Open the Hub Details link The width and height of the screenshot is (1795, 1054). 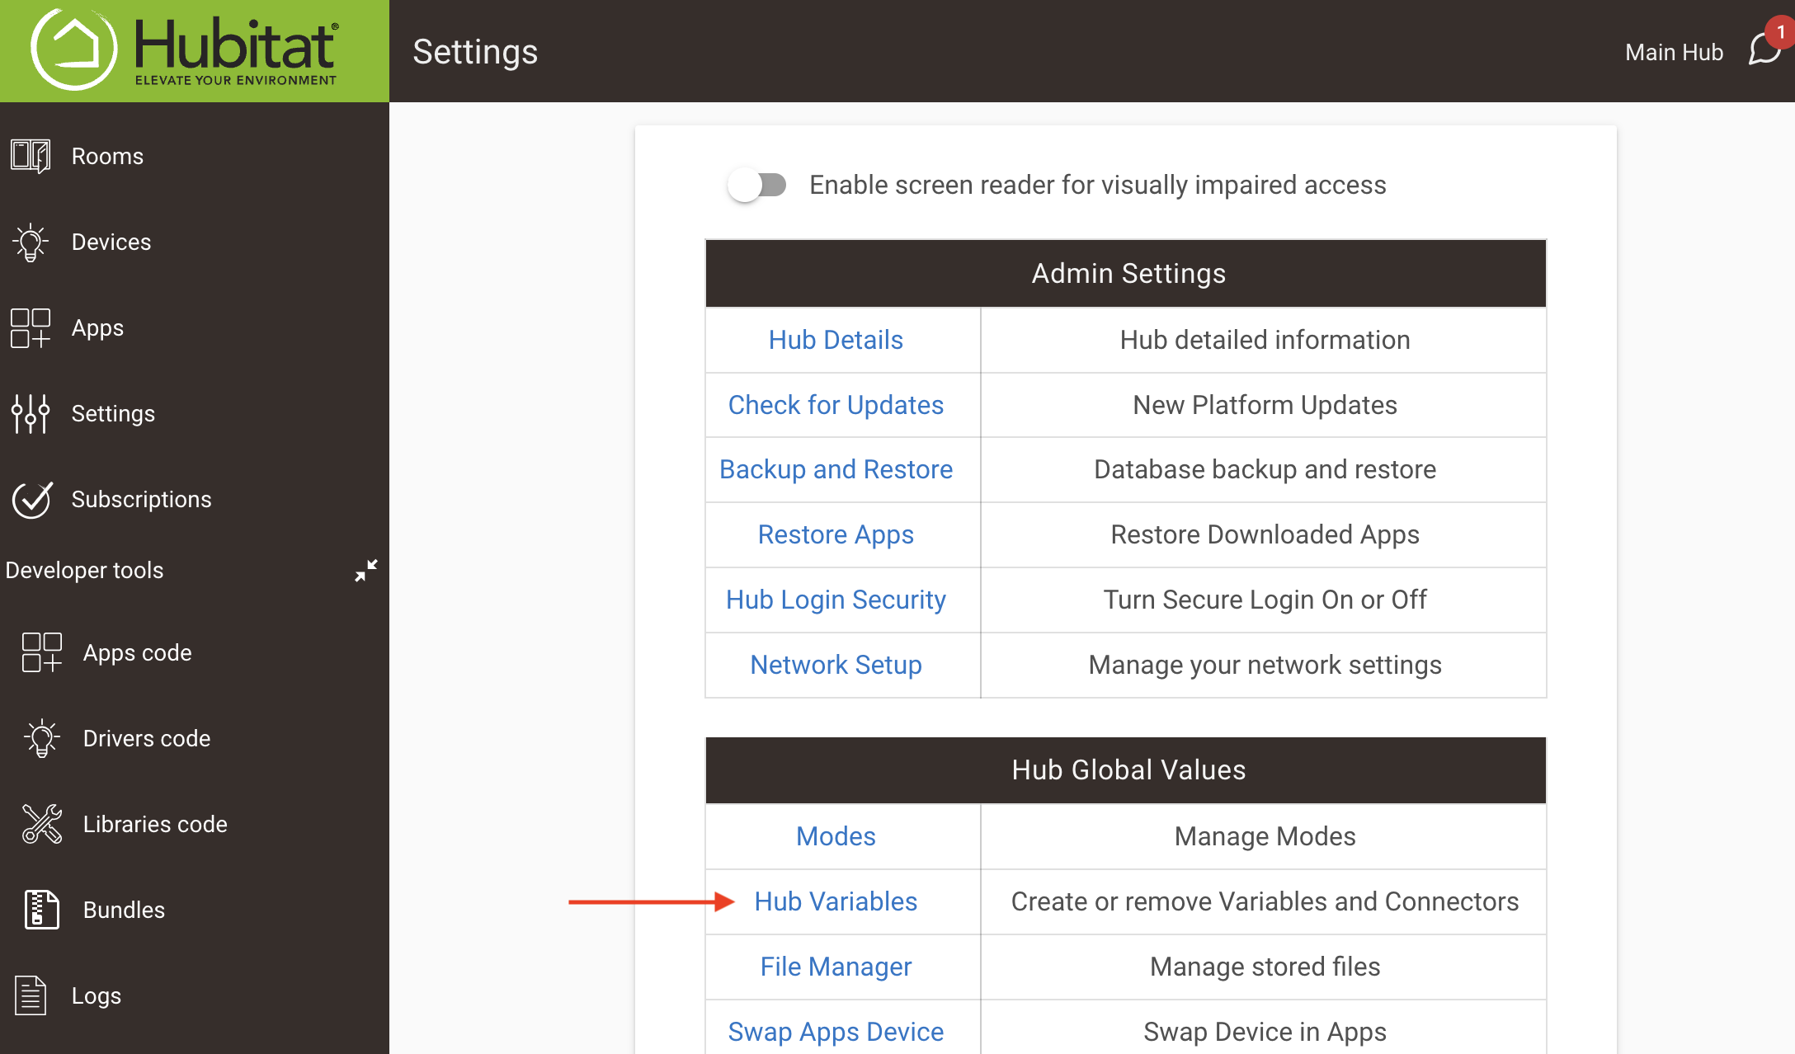(836, 340)
